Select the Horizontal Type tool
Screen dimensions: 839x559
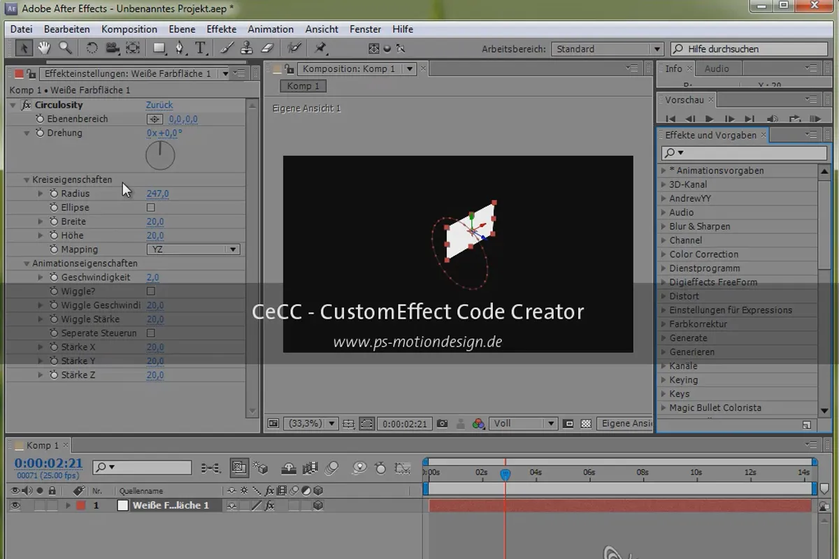tap(201, 48)
